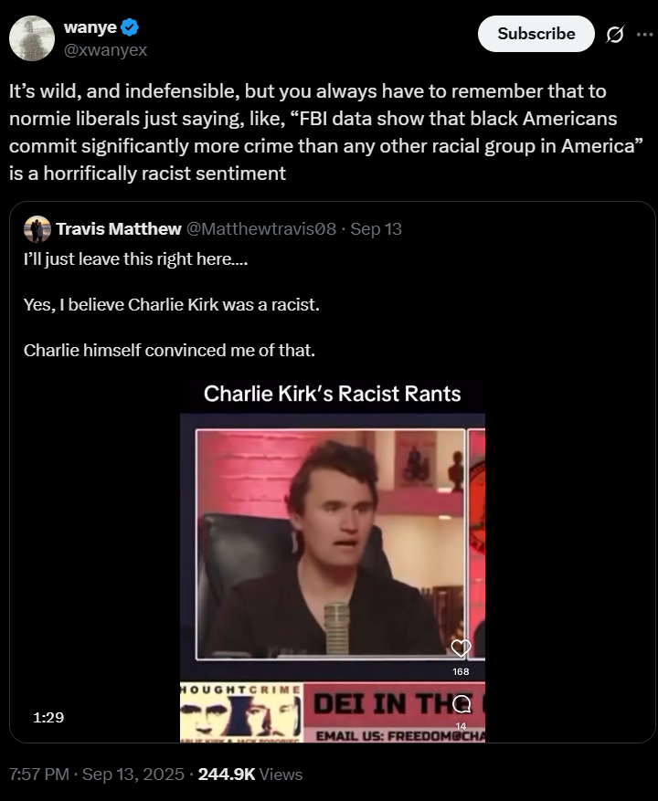Tap the comment bubble icon on video
Screen dimensions: 658x801
tap(462, 703)
